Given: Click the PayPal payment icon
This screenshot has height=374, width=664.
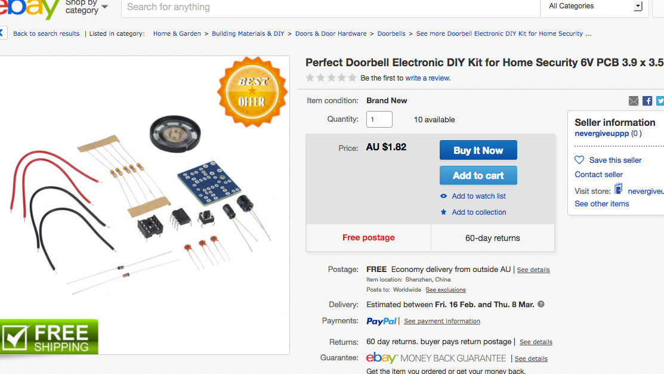Looking at the screenshot, I should point(381,321).
